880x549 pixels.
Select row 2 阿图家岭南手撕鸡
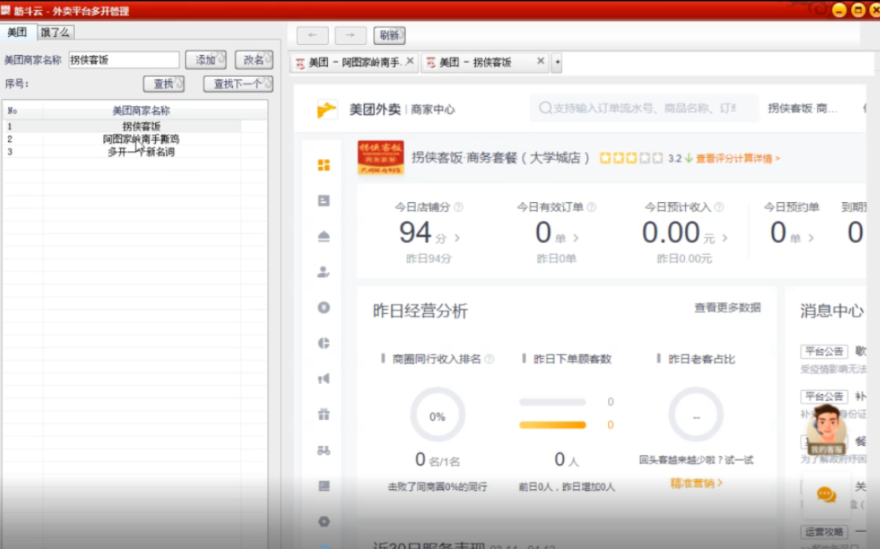pos(134,138)
